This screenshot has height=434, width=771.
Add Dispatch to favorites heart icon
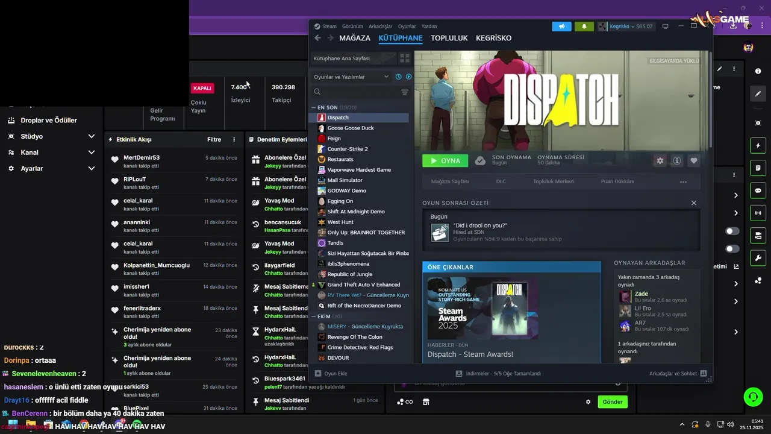(694, 161)
